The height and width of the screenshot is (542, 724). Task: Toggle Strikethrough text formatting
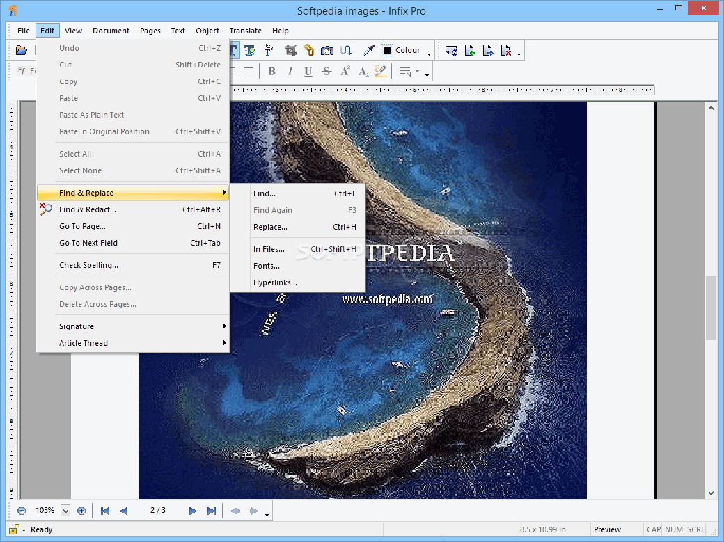click(326, 72)
